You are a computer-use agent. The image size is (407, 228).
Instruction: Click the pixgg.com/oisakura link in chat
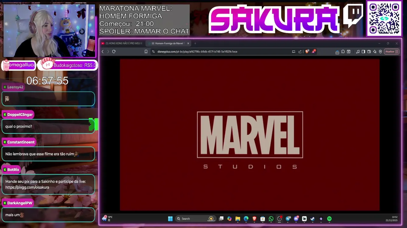27,187
